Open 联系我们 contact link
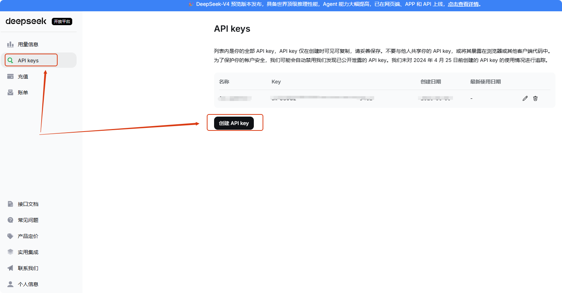Viewport: 562px width, 293px height. point(39,268)
